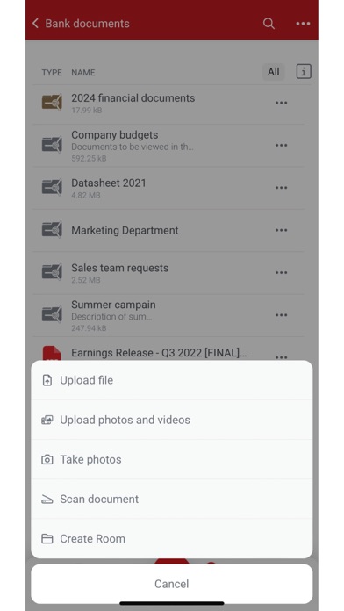The height and width of the screenshot is (611, 344).
Task: Open the header three-dot options menu
Action: pos(303,24)
